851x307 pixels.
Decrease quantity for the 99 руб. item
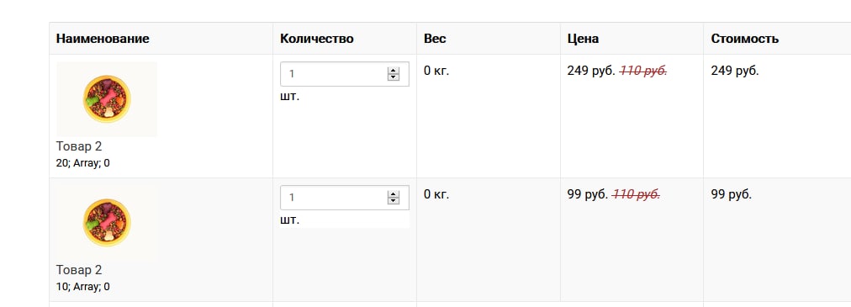[x=394, y=201]
